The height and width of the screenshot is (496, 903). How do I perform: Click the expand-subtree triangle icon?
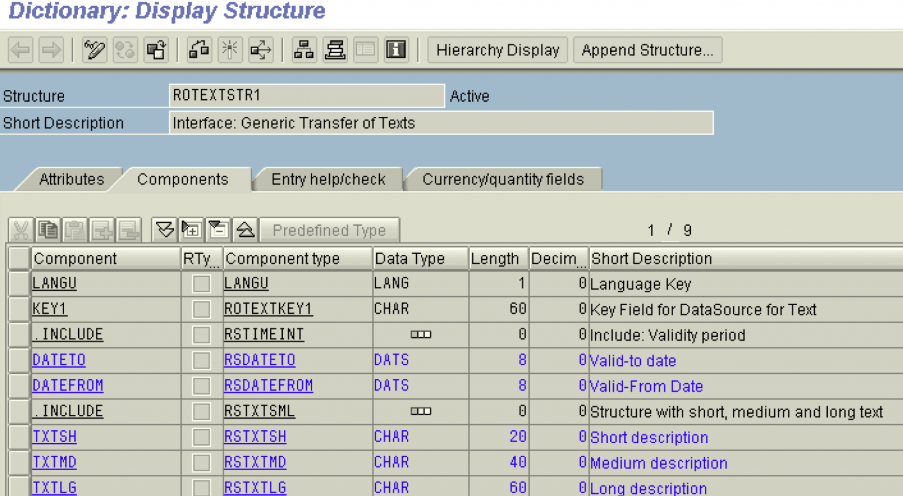(190, 229)
